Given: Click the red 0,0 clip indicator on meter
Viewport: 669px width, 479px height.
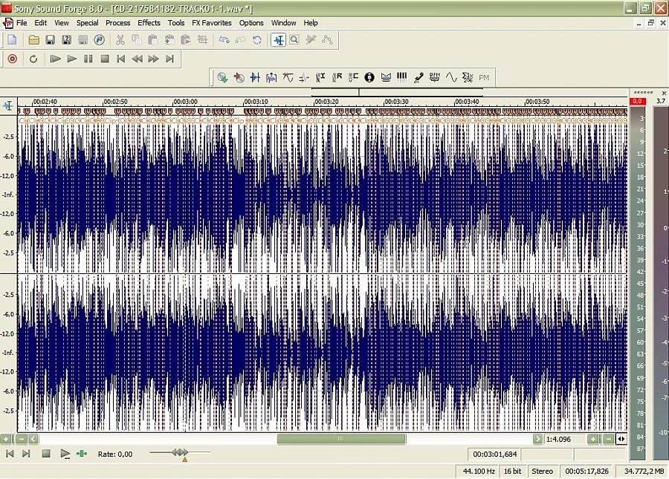Looking at the screenshot, I should tap(638, 101).
